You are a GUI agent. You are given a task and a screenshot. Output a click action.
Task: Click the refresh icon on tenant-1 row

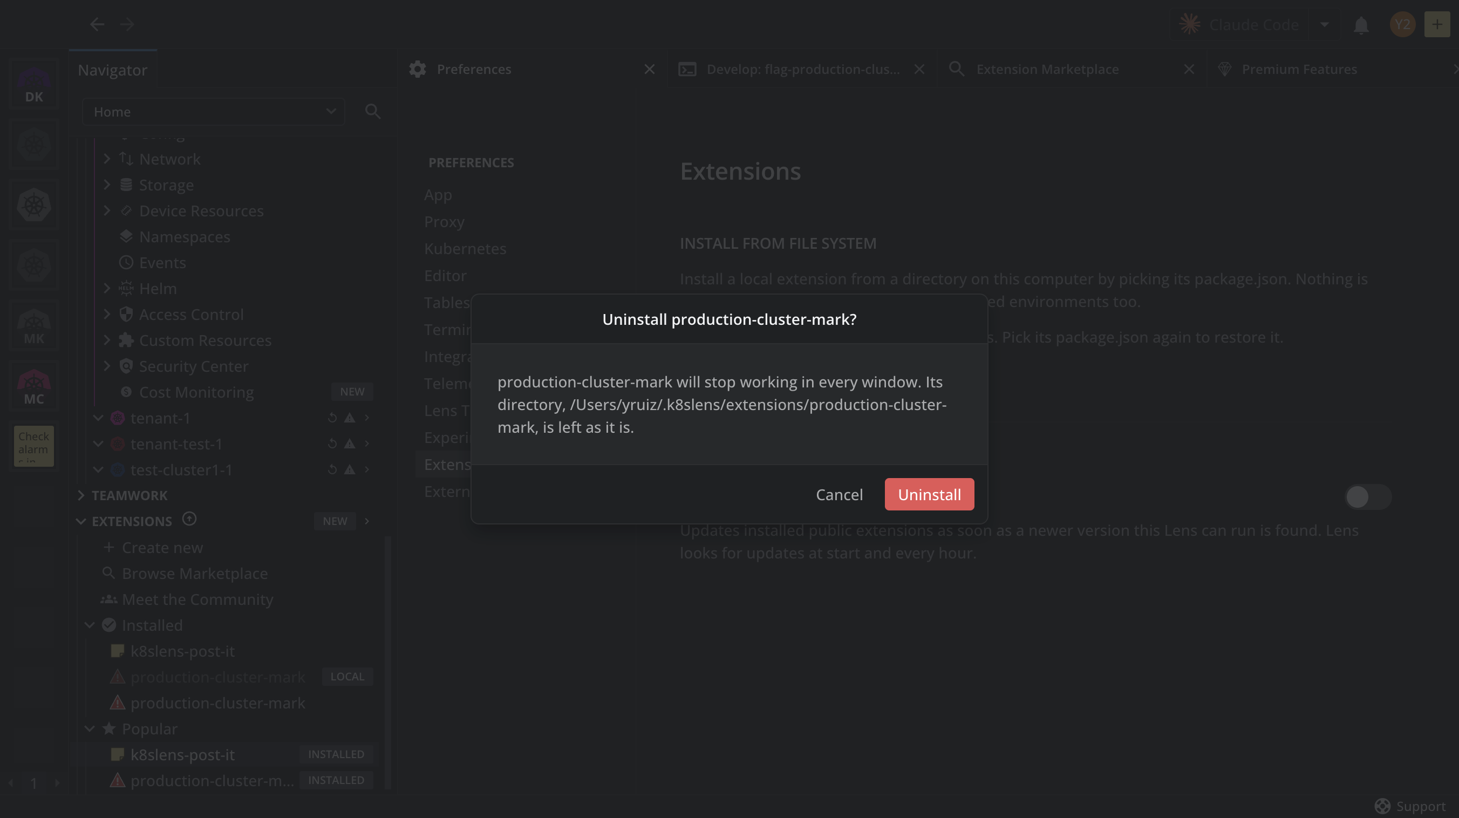(x=332, y=418)
